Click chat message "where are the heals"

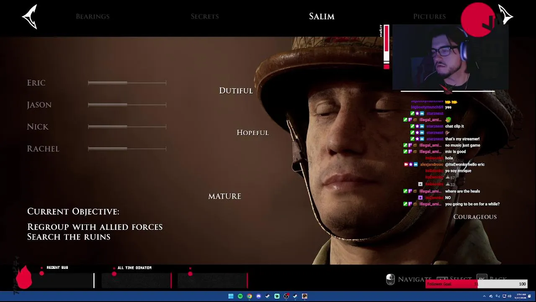point(462,191)
